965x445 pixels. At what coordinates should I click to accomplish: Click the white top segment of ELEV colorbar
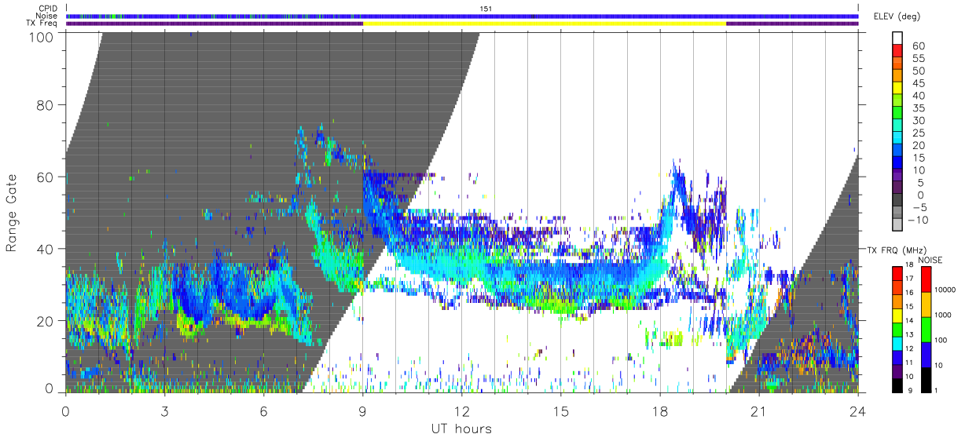tap(898, 38)
